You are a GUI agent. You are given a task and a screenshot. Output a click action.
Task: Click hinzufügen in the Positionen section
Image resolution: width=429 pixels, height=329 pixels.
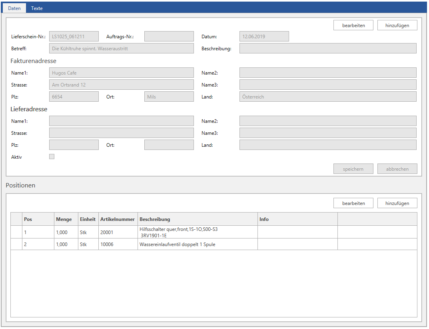[397, 203]
